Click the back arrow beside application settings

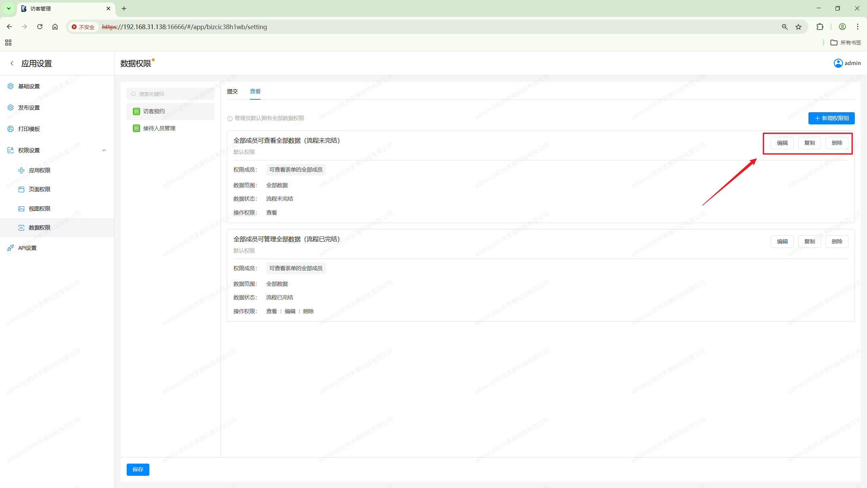coord(12,63)
